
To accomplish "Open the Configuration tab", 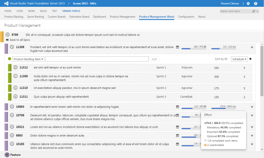I will point(186,17).
